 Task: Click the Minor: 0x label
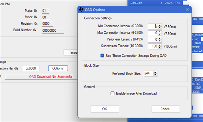[x=31, y=17]
